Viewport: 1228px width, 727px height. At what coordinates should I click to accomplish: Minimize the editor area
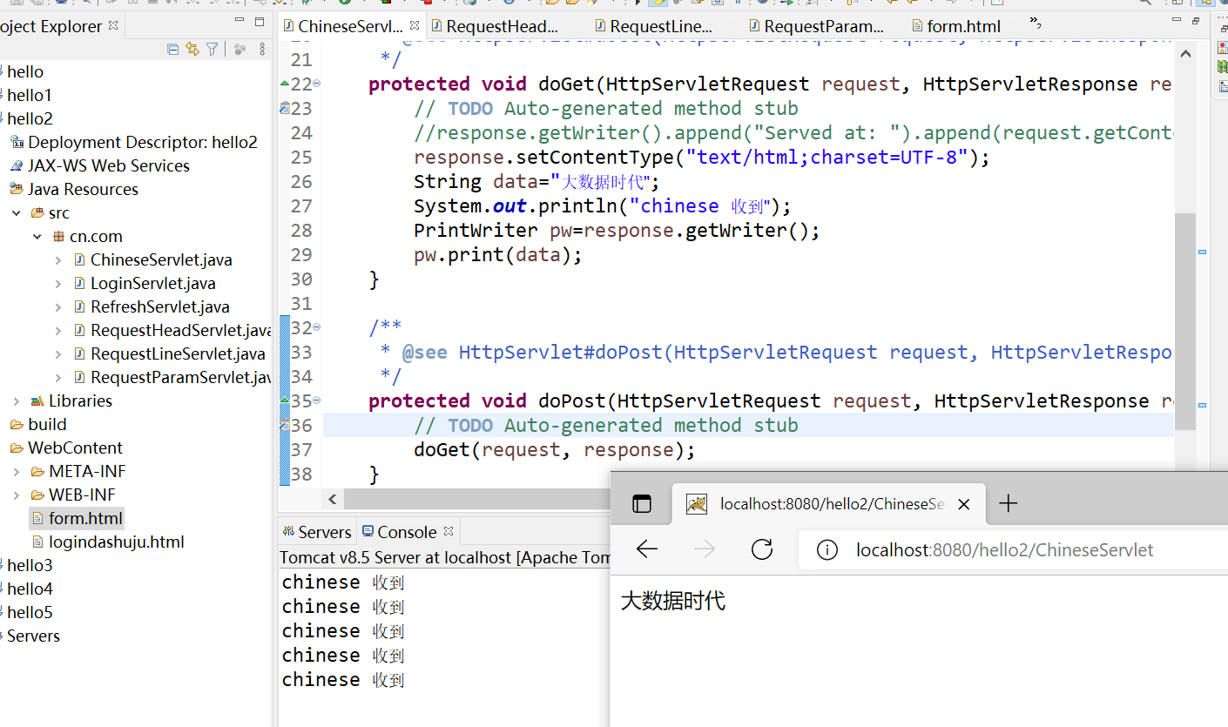click(x=1177, y=22)
